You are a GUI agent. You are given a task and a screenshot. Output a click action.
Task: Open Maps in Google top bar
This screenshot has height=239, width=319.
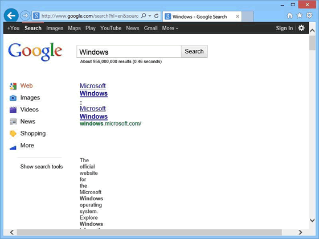click(74, 28)
